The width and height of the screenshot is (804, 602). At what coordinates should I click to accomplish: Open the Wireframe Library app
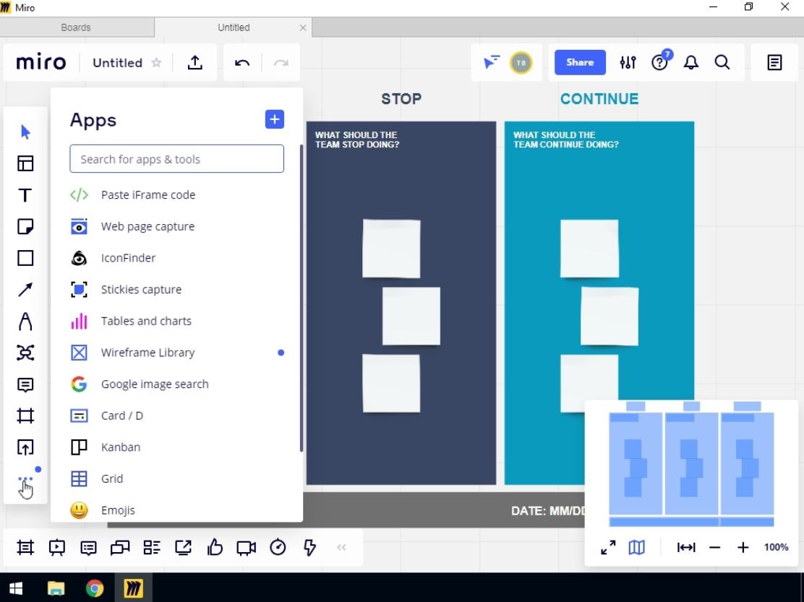click(177, 353)
